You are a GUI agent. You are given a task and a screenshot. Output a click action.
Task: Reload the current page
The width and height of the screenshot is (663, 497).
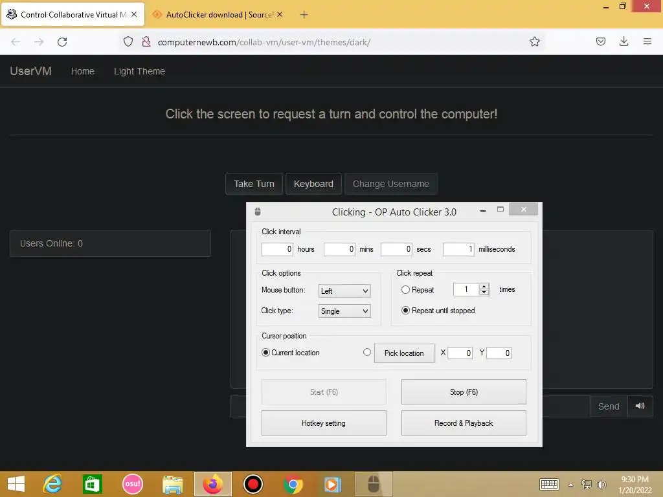click(62, 42)
